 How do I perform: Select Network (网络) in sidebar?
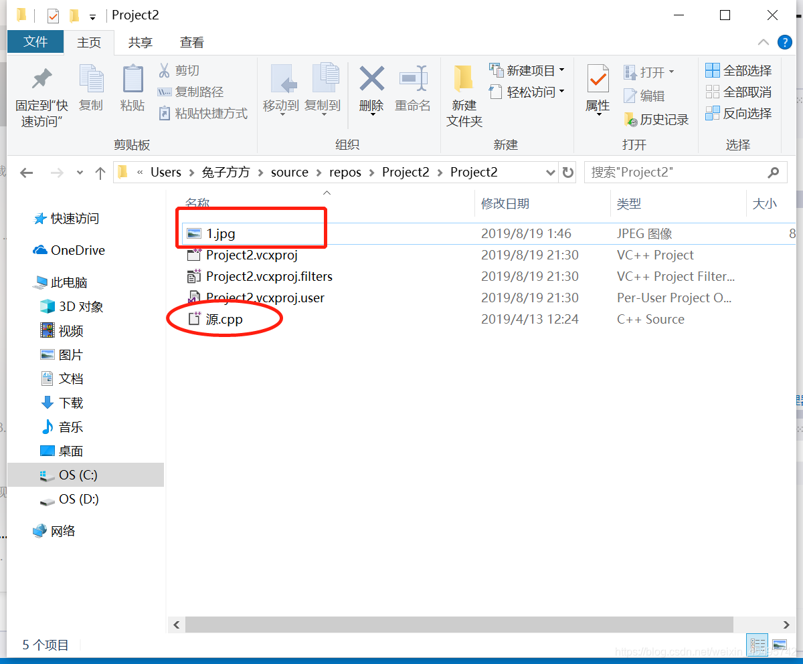click(x=54, y=531)
